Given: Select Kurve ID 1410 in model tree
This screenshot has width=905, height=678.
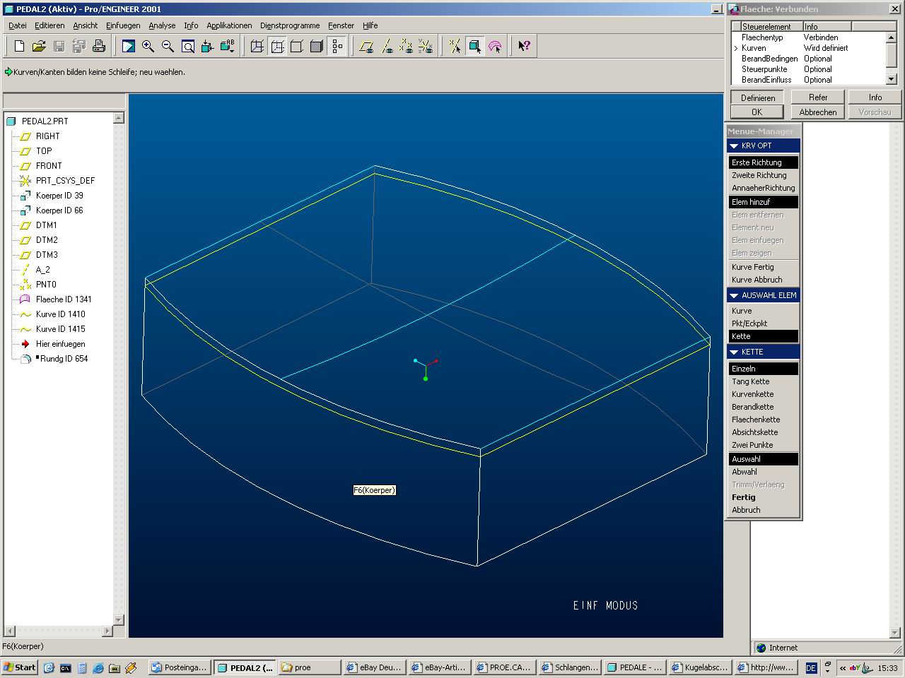Looking at the screenshot, I should [x=60, y=314].
